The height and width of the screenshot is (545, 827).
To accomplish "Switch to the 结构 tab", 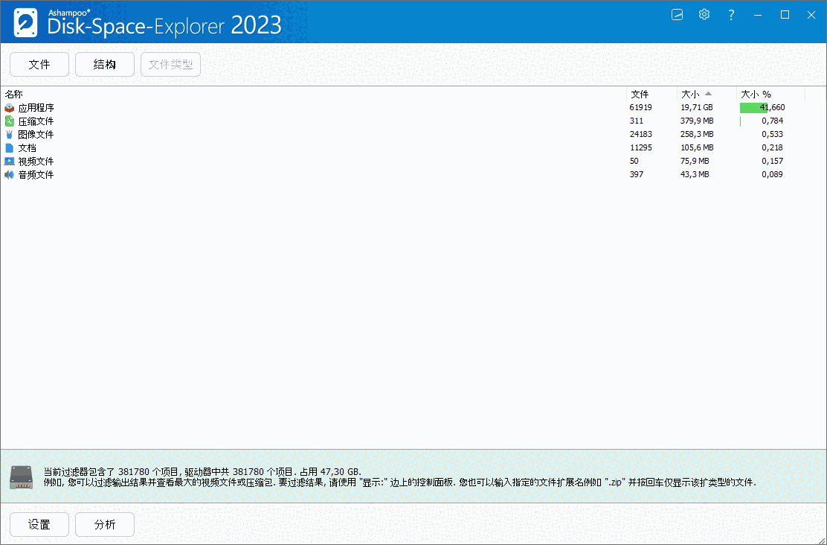I will point(104,64).
